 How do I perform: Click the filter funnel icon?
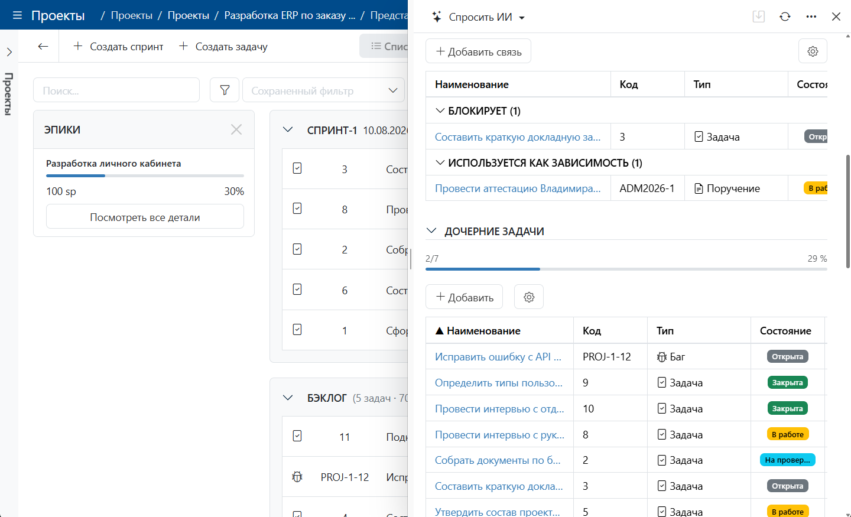225,90
